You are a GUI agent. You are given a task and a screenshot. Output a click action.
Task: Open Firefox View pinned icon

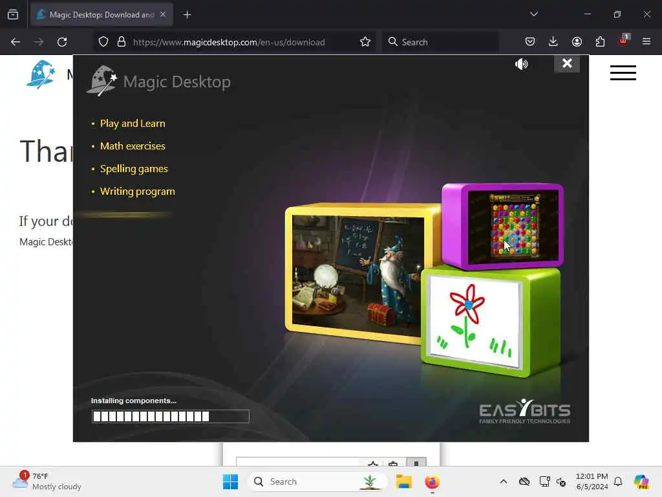[x=13, y=15]
